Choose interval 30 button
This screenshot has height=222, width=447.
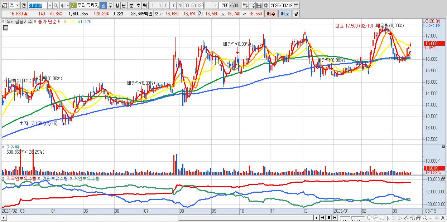coord(187,5)
